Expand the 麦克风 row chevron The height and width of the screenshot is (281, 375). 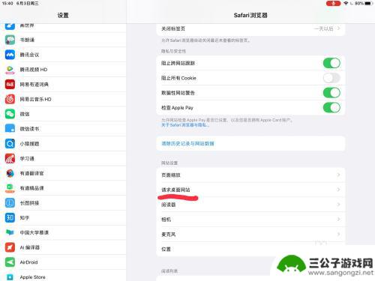pos(338,234)
